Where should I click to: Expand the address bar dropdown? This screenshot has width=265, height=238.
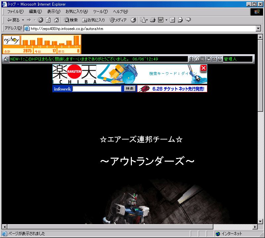tap(258, 29)
